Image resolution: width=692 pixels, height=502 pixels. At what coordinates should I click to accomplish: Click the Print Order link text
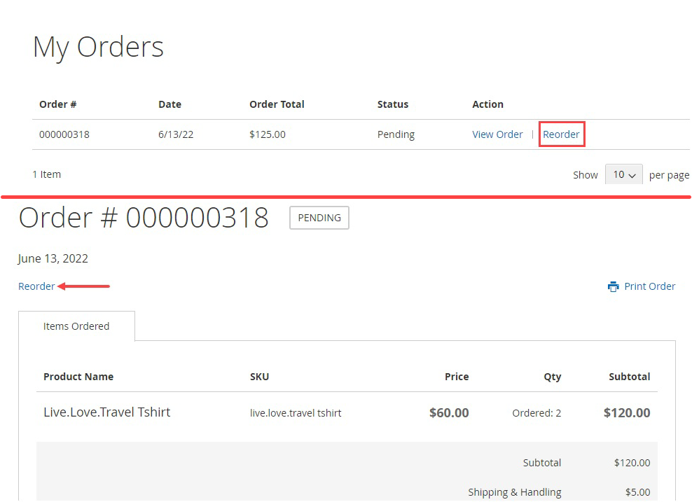click(x=650, y=286)
